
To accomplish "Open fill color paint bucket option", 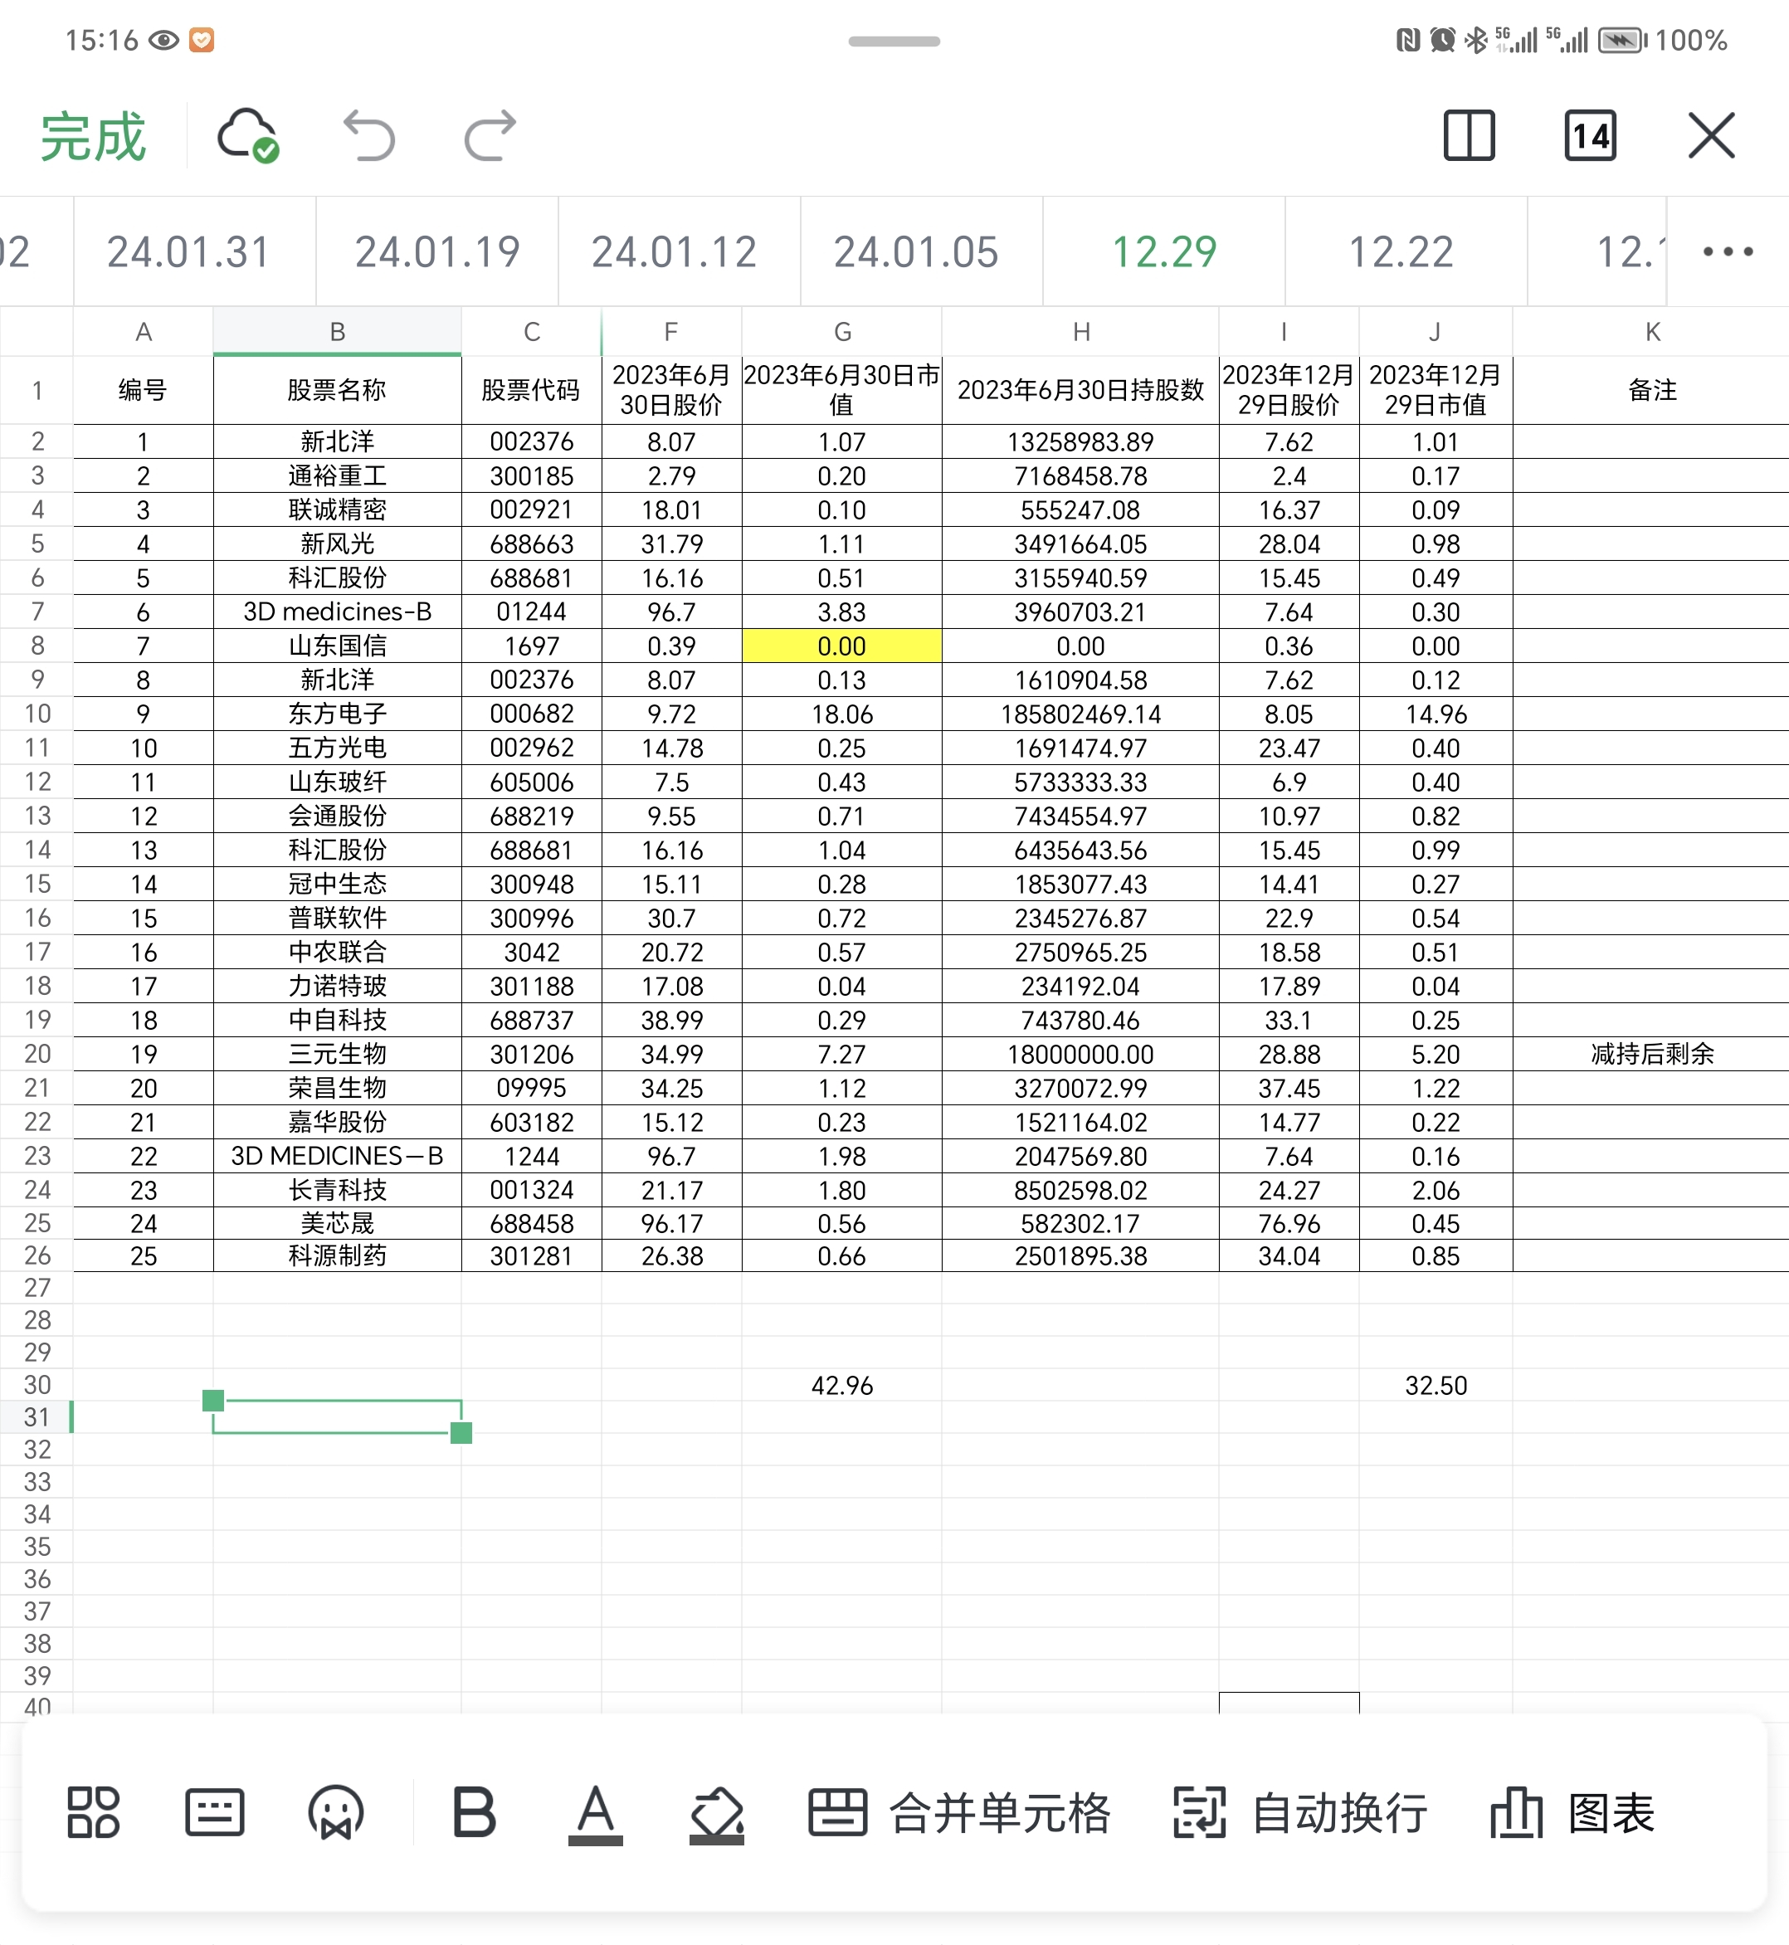I will click(x=716, y=1812).
